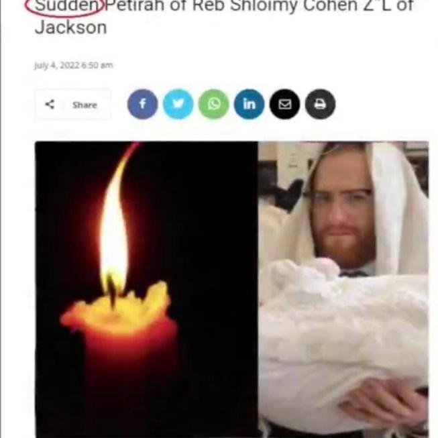Email the article using envelope icon
This screenshot has height=438, width=438.
pos(284,104)
